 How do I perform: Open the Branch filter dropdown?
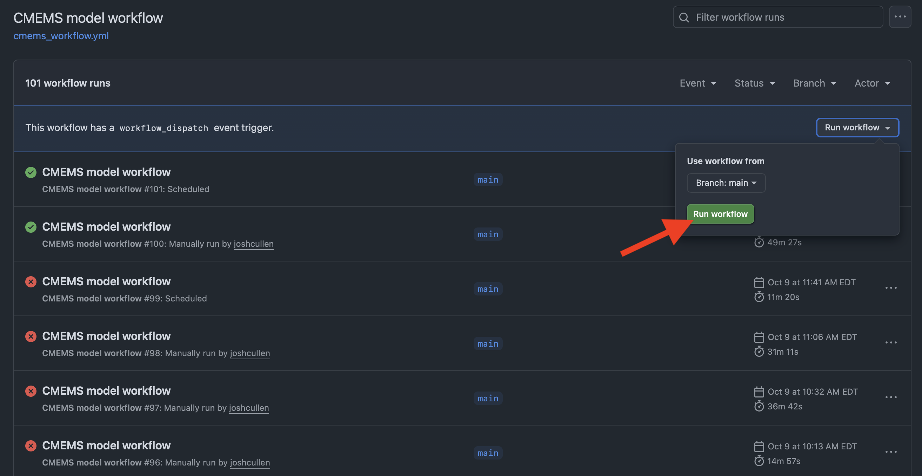coord(814,83)
